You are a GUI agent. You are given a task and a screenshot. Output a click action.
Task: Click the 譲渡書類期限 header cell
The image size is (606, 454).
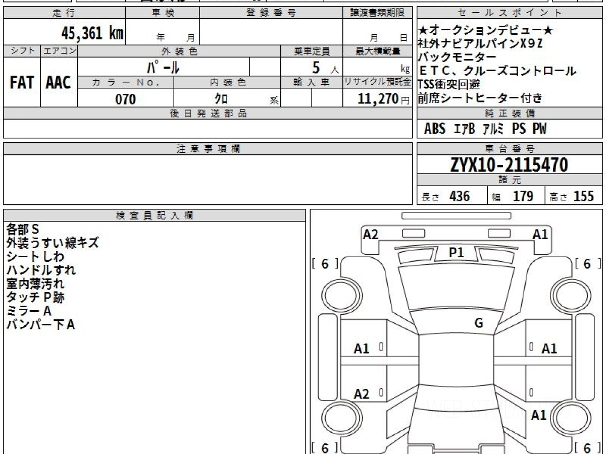[378, 13]
